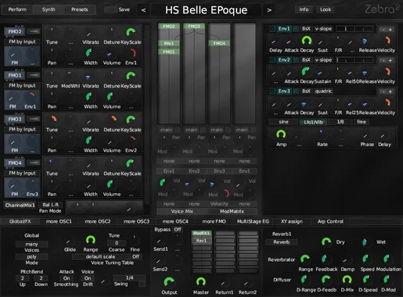The width and height of the screenshot is (403, 297).
Task: Toggle Voice Drift On
Action: [88, 278]
